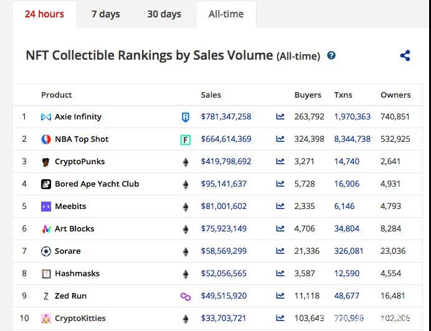Sort by the Owners column header
431x331 pixels.
pyautogui.click(x=395, y=95)
